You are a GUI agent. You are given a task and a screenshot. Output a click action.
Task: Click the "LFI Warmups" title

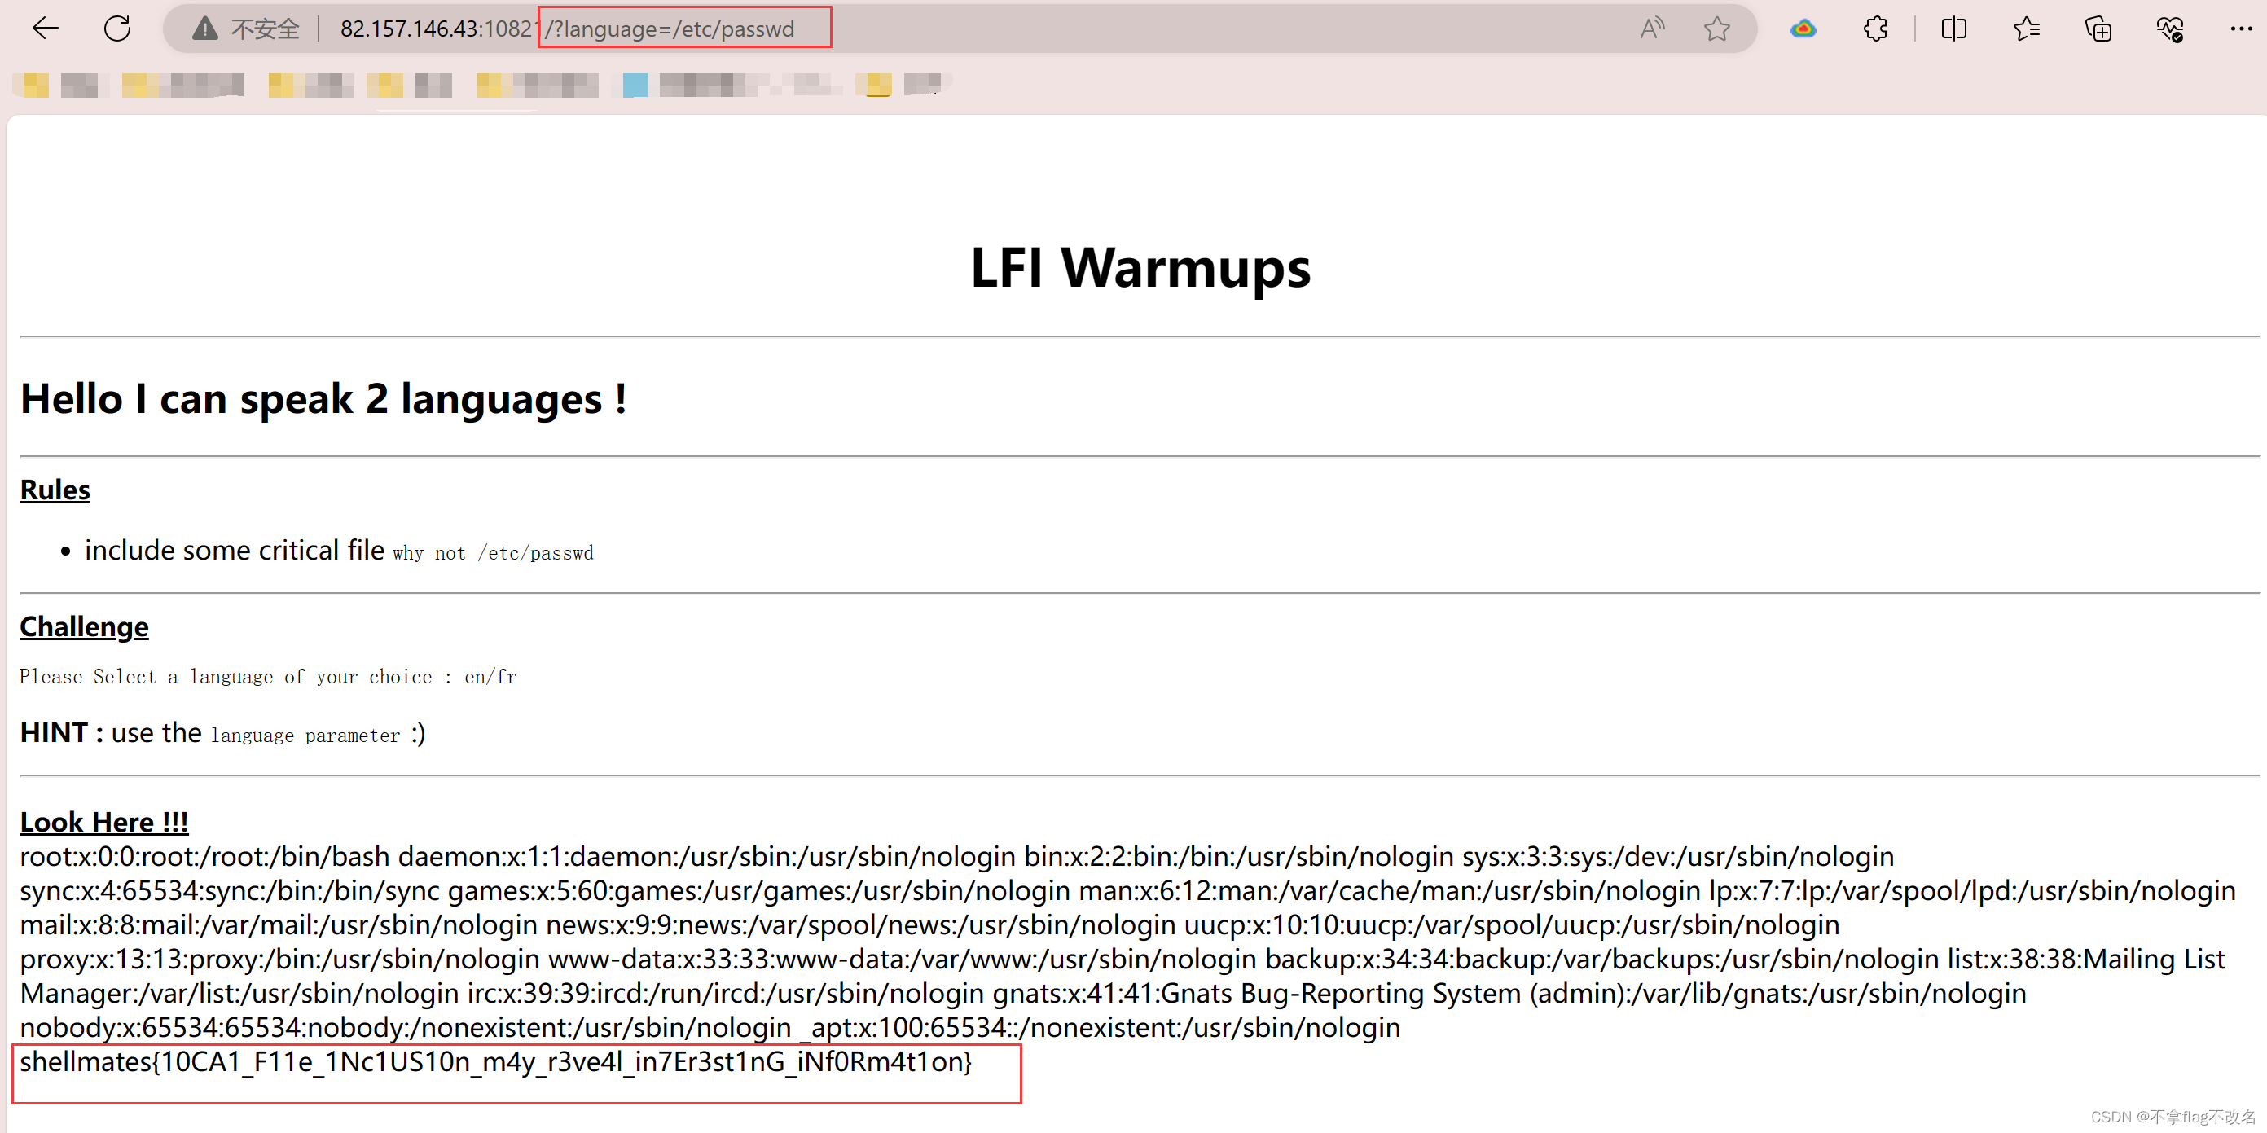coord(1140,267)
